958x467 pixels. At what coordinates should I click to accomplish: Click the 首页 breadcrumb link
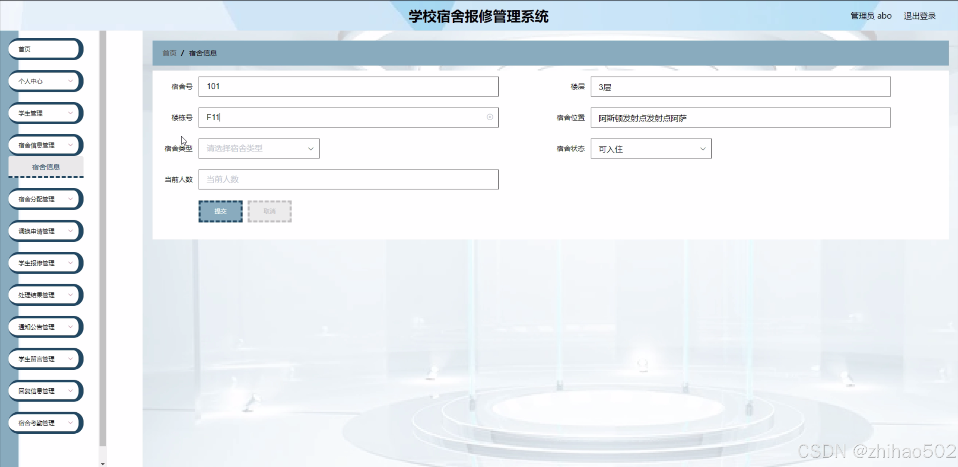coord(169,53)
